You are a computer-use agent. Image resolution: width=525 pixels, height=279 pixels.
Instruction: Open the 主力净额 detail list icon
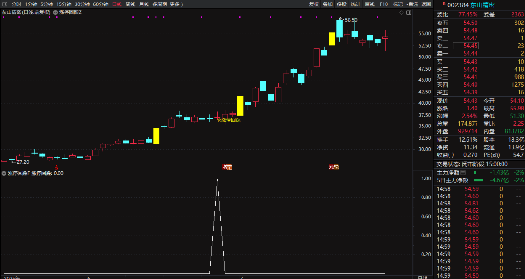click(463, 173)
